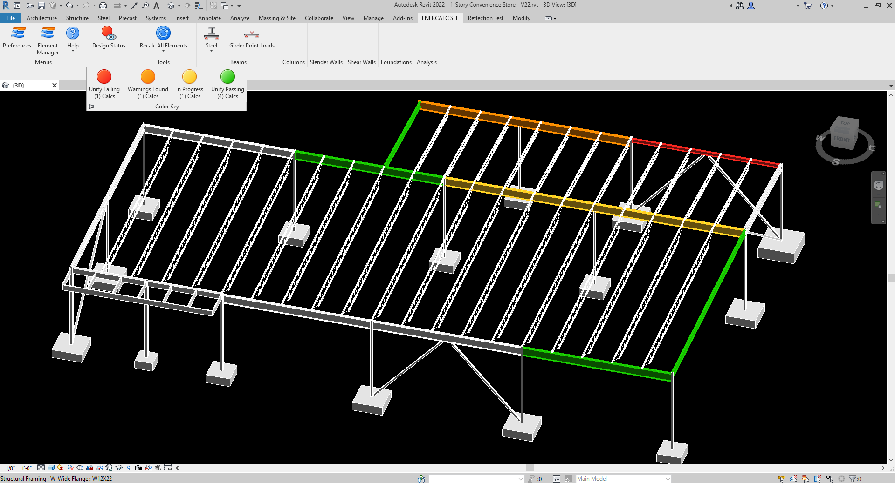This screenshot has height=483, width=895.
Task: Click the navigation wheel icon
Action: pos(879,185)
